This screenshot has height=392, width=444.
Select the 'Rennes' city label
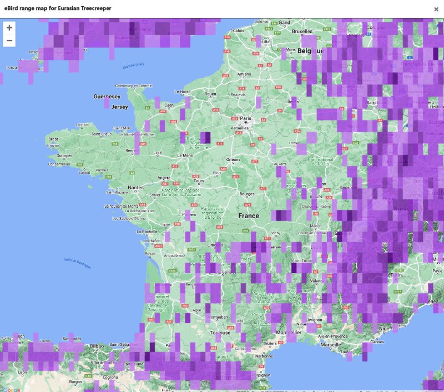point(131,150)
